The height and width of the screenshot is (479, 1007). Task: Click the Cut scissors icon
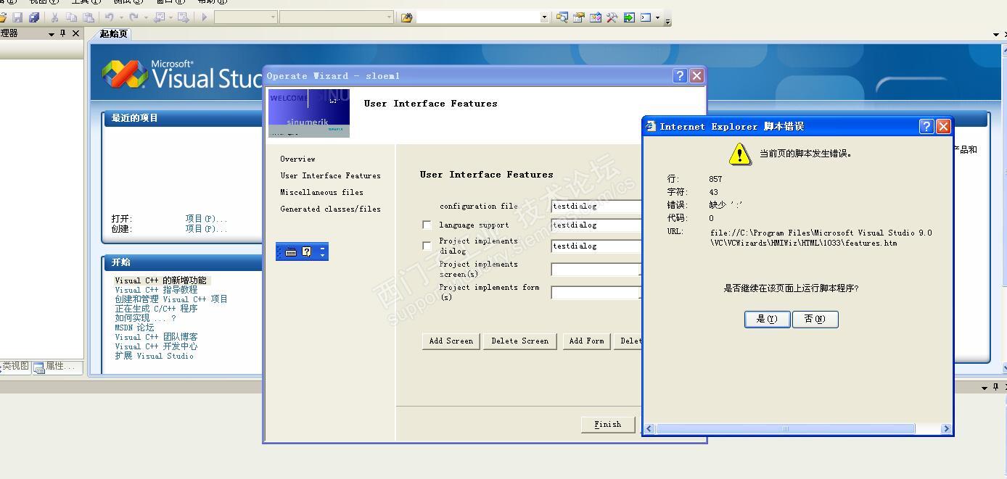click(54, 17)
